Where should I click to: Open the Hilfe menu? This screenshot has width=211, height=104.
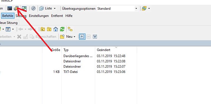[69, 16]
